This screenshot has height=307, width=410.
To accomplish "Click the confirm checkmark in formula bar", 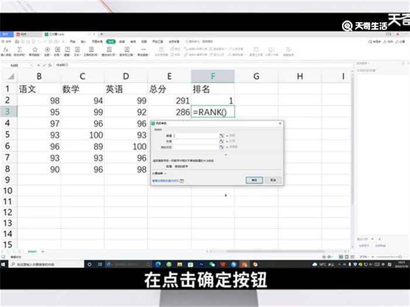I will 44,65.
